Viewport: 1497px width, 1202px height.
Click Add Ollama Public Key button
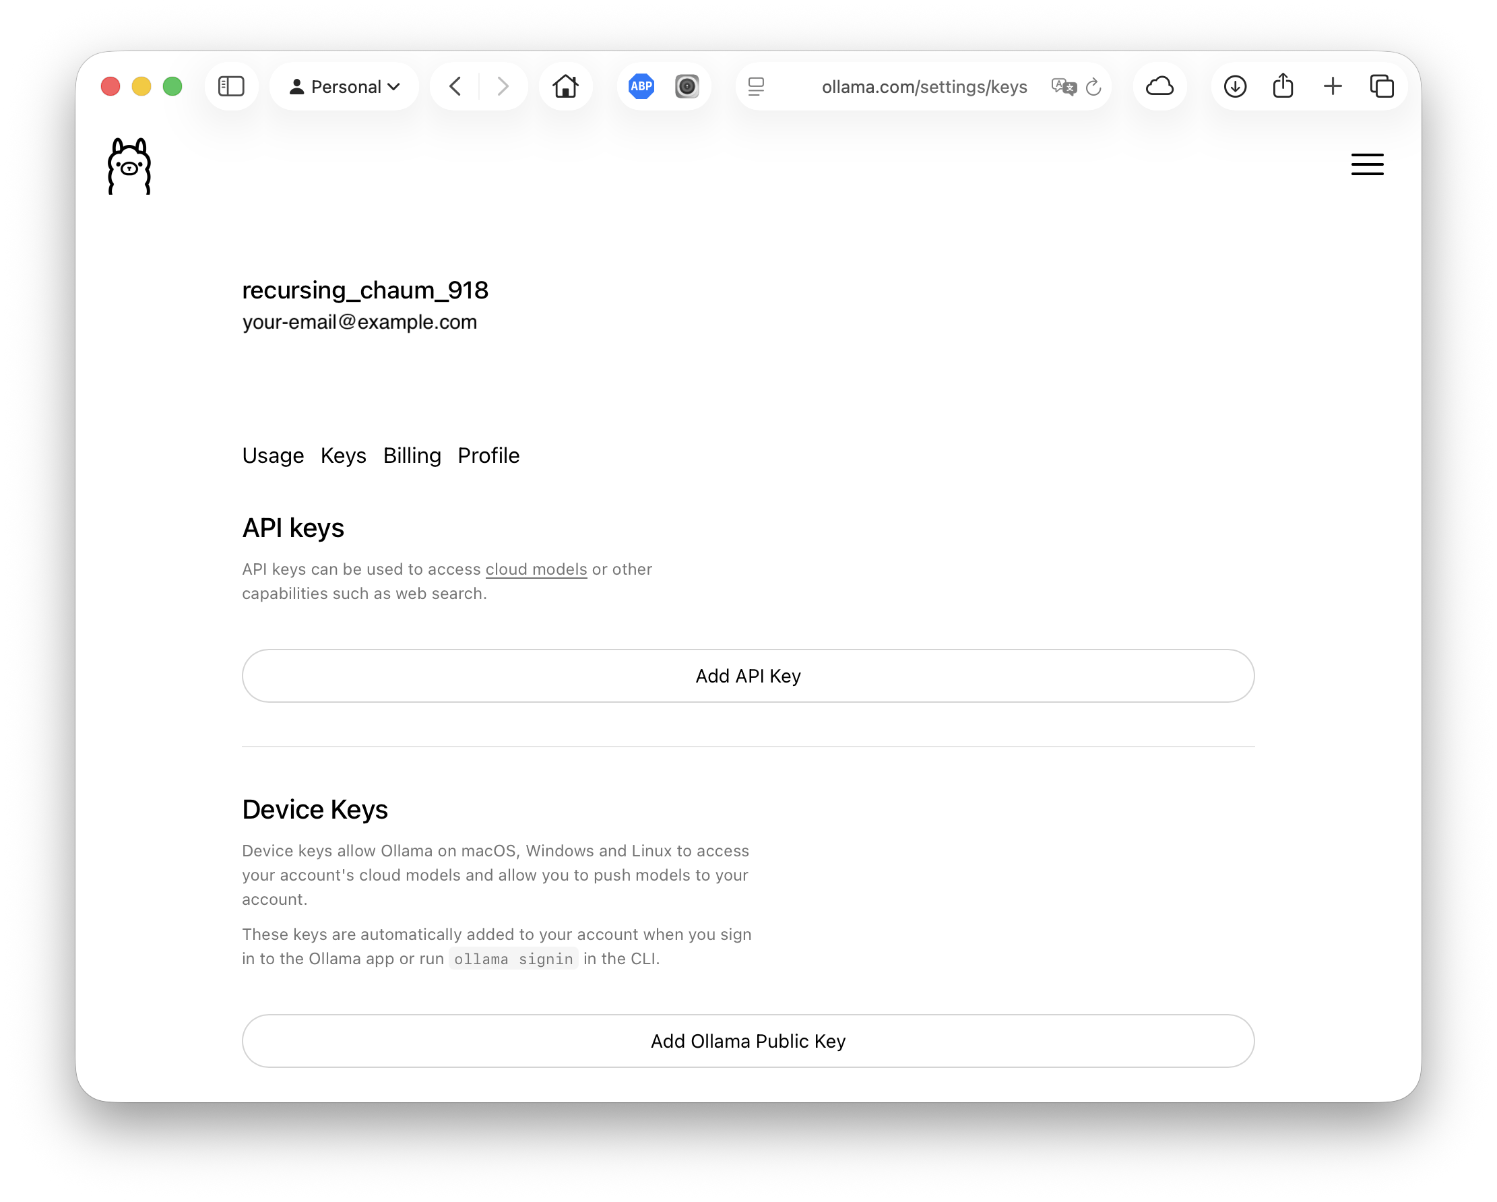coord(748,1041)
